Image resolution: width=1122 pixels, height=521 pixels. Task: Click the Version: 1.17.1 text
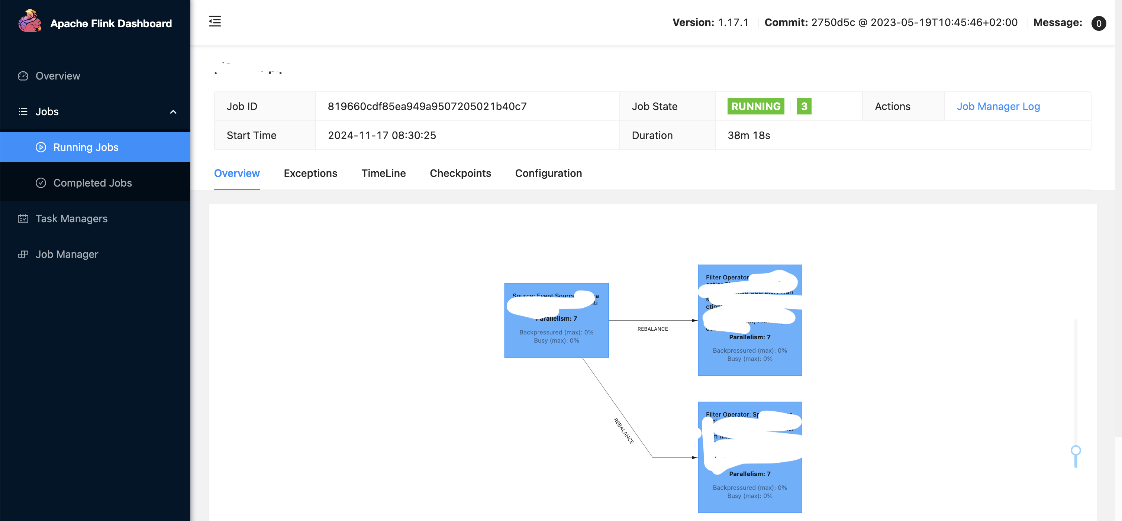[710, 23]
